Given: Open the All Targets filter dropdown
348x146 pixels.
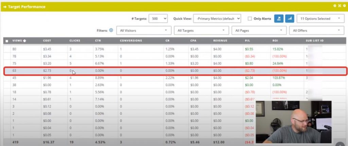Looking at the screenshot, I should click(x=201, y=30).
